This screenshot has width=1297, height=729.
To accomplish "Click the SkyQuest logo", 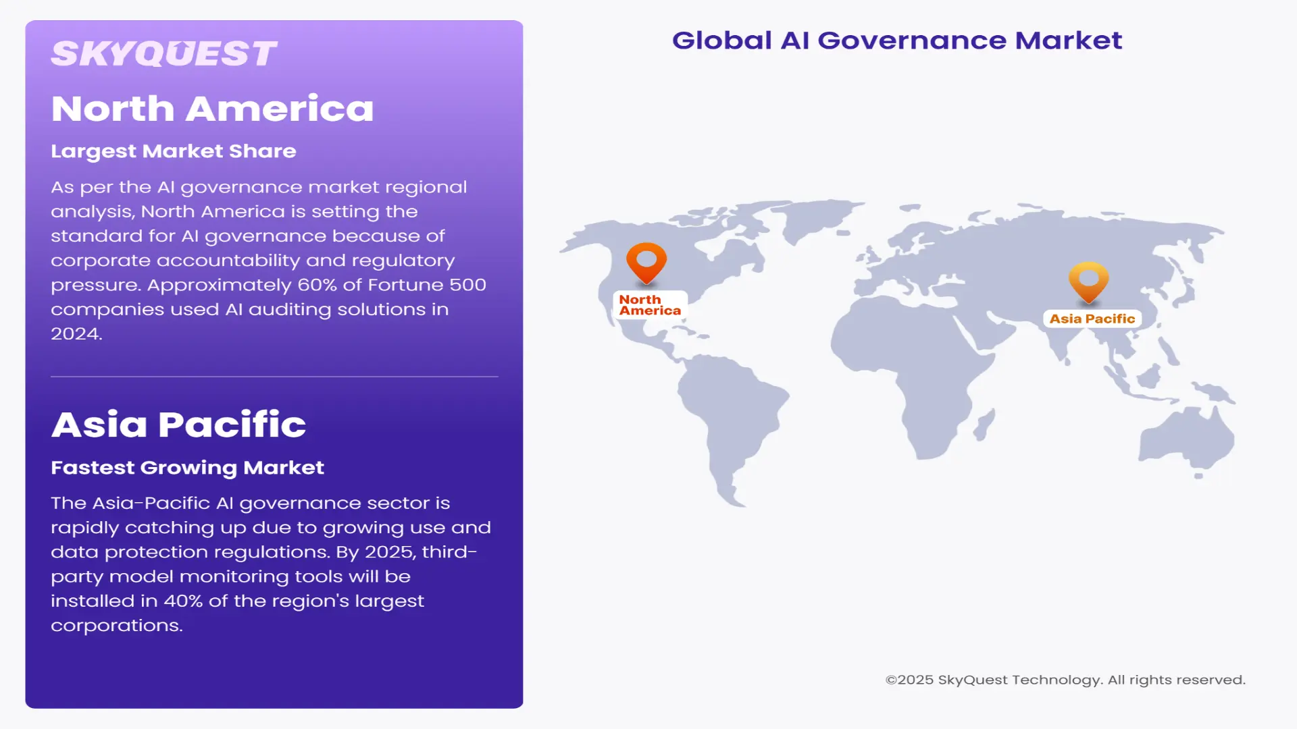I will pos(164,53).
